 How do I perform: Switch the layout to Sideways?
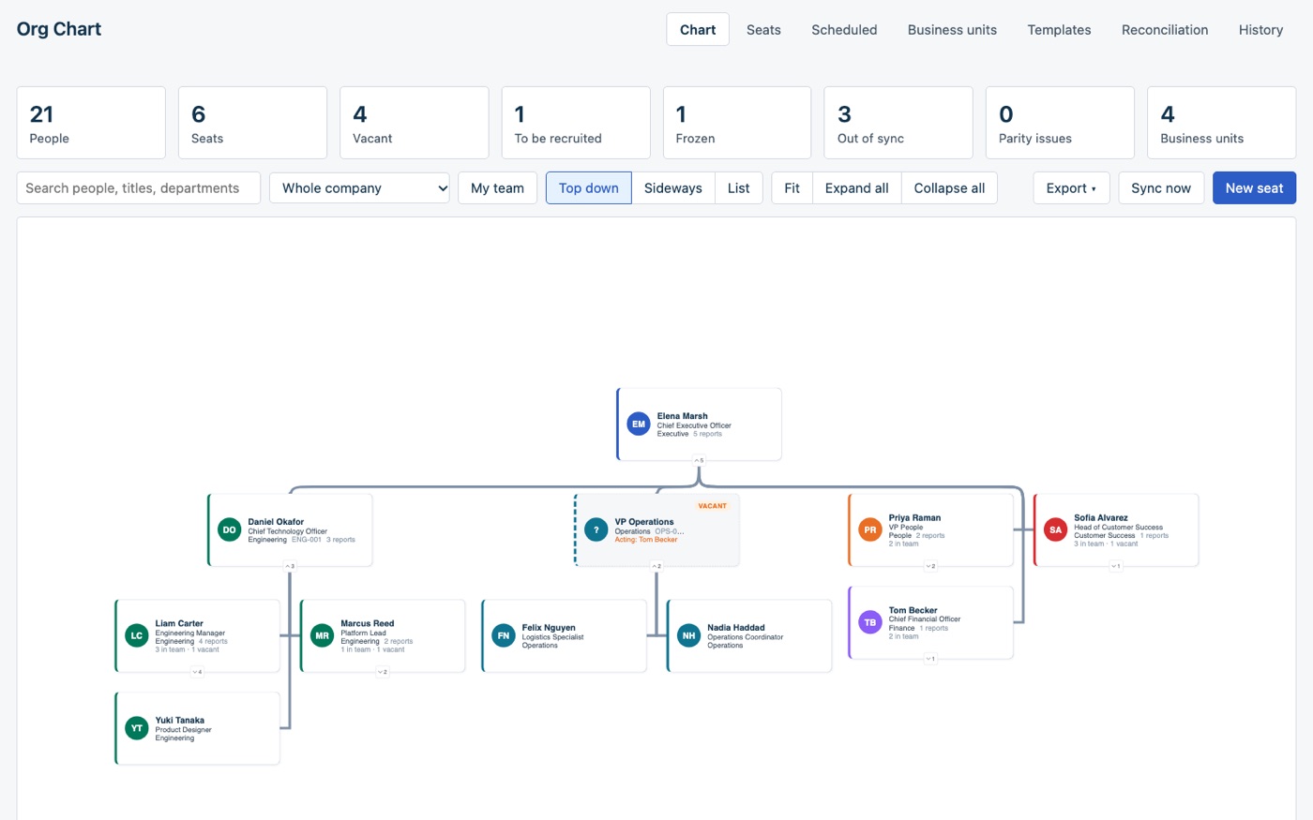point(673,187)
